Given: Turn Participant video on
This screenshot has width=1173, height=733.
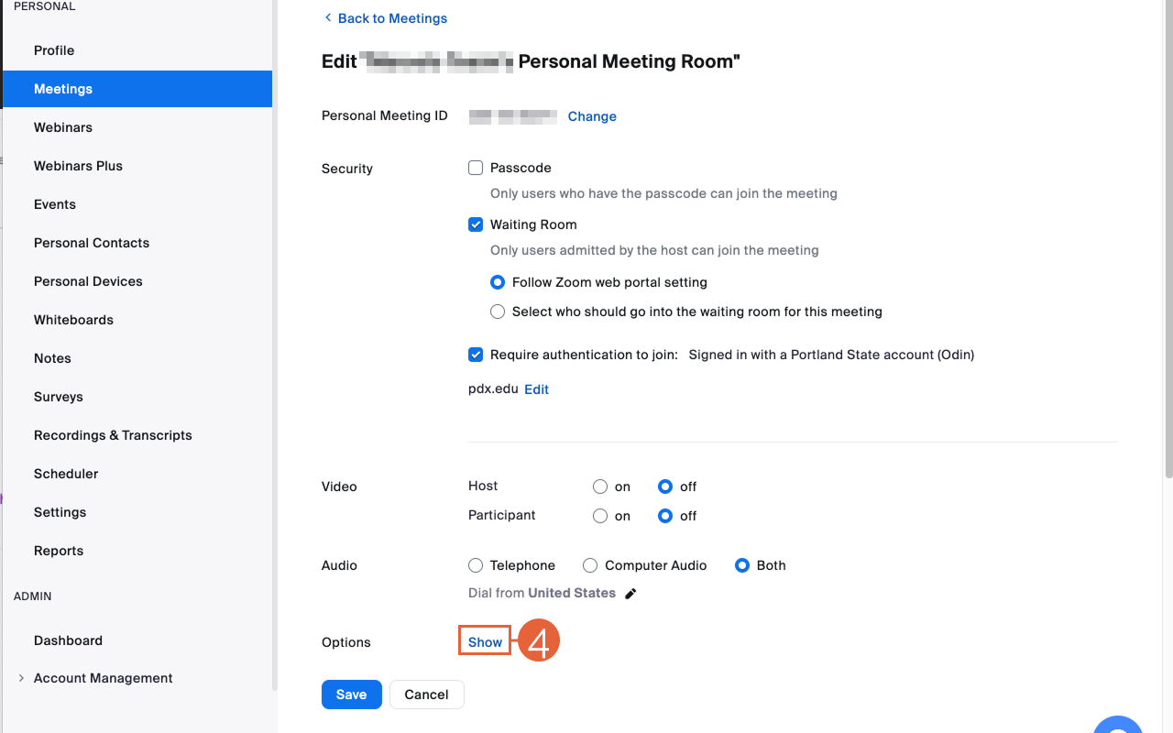Looking at the screenshot, I should pyautogui.click(x=600, y=516).
